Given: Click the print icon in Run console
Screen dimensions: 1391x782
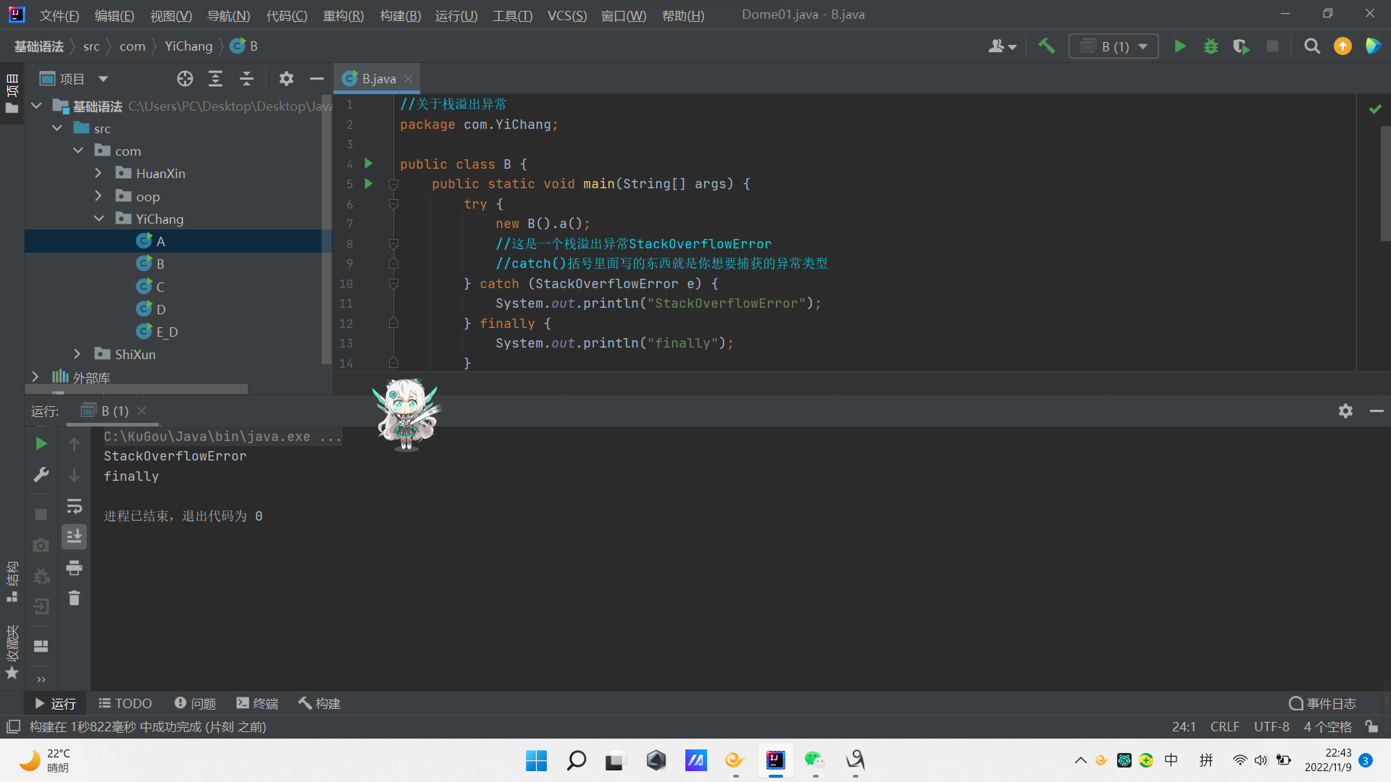Looking at the screenshot, I should point(74,568).
